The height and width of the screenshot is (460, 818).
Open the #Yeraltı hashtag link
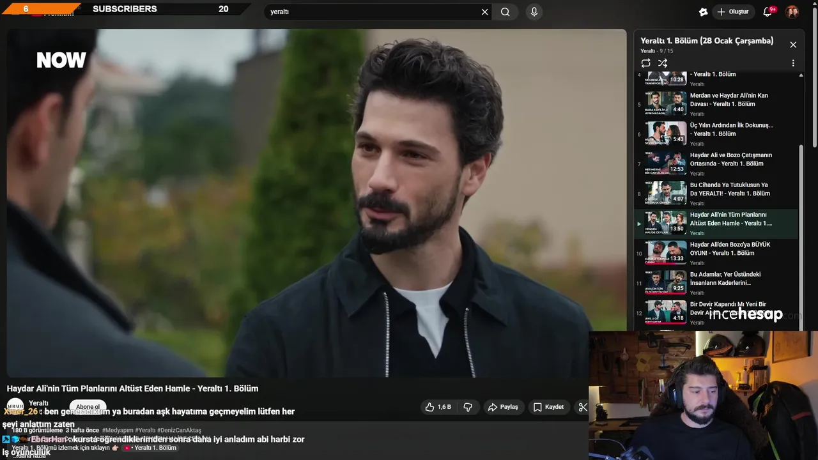(x=145, y=431)
